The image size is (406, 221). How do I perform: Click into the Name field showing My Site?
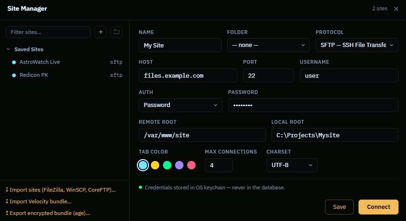180,45
